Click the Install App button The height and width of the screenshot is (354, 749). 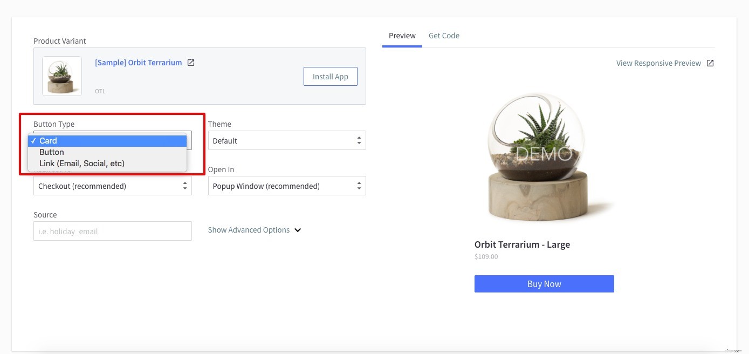click(330, 76)
